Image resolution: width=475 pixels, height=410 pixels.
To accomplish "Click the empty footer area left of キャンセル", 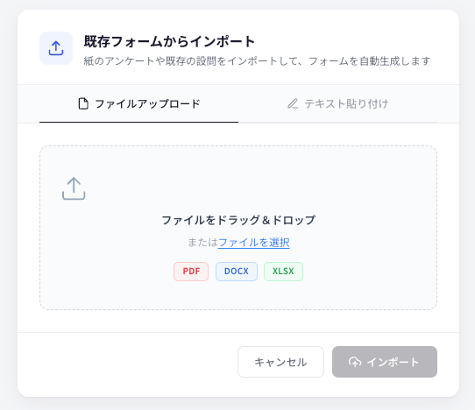I will pyautogui.click(x=127, y=362).
